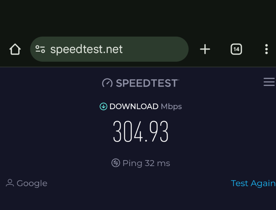Click Test Again link

tap(253, 183)
